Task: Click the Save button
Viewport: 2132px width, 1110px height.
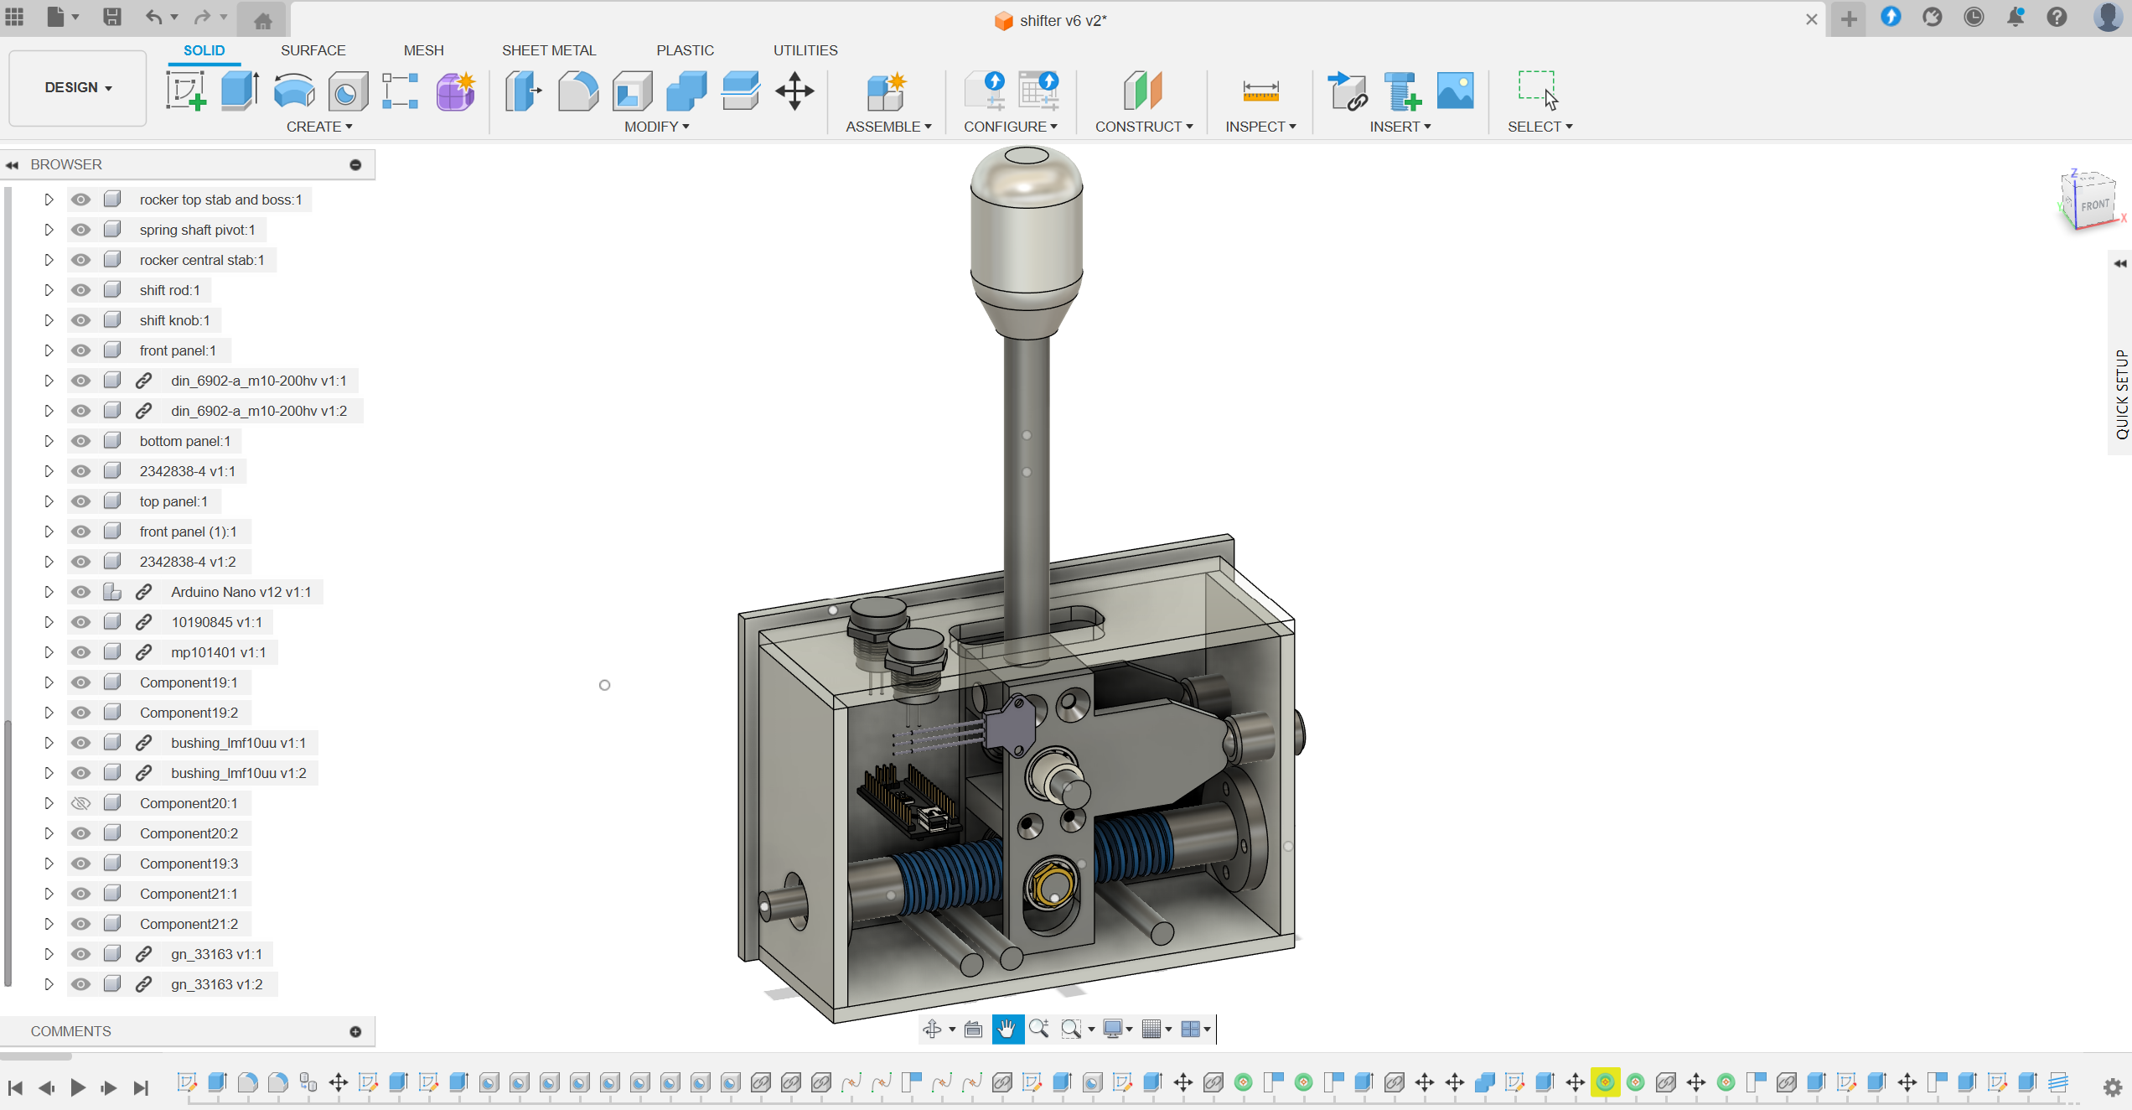Action: coord(113,17)
